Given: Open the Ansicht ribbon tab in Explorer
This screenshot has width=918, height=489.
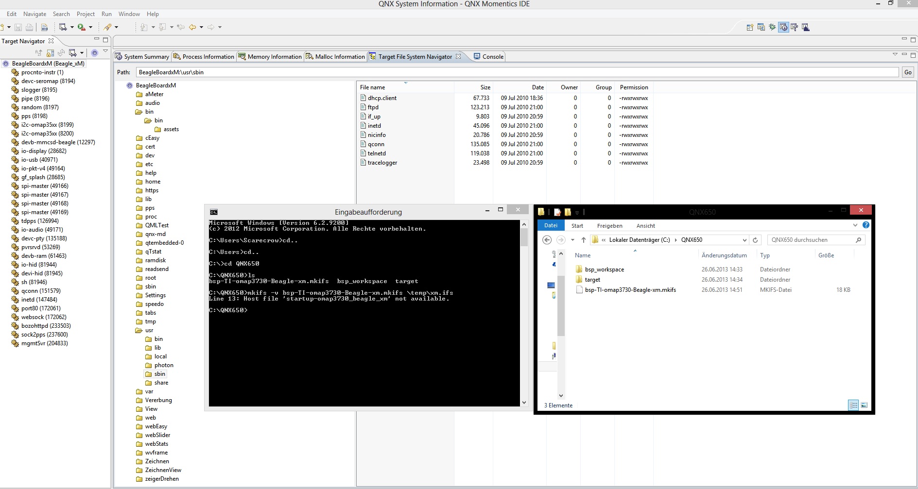Looking at the screenshot, I should 645,226.
